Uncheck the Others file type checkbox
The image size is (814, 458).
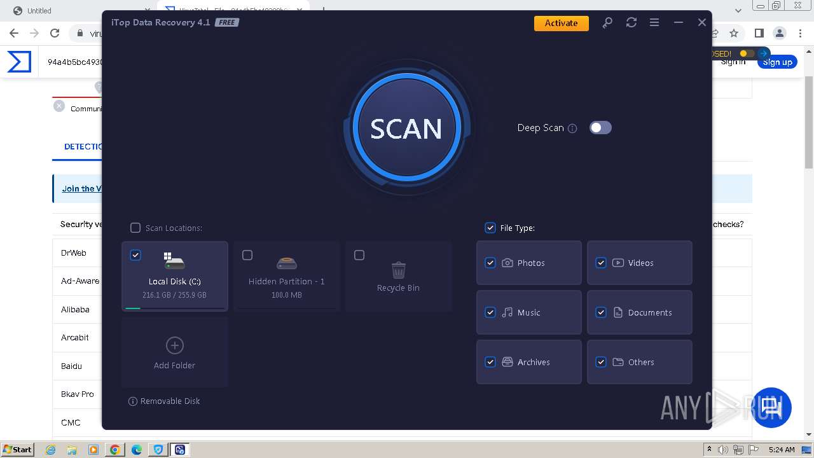point(601,362)
